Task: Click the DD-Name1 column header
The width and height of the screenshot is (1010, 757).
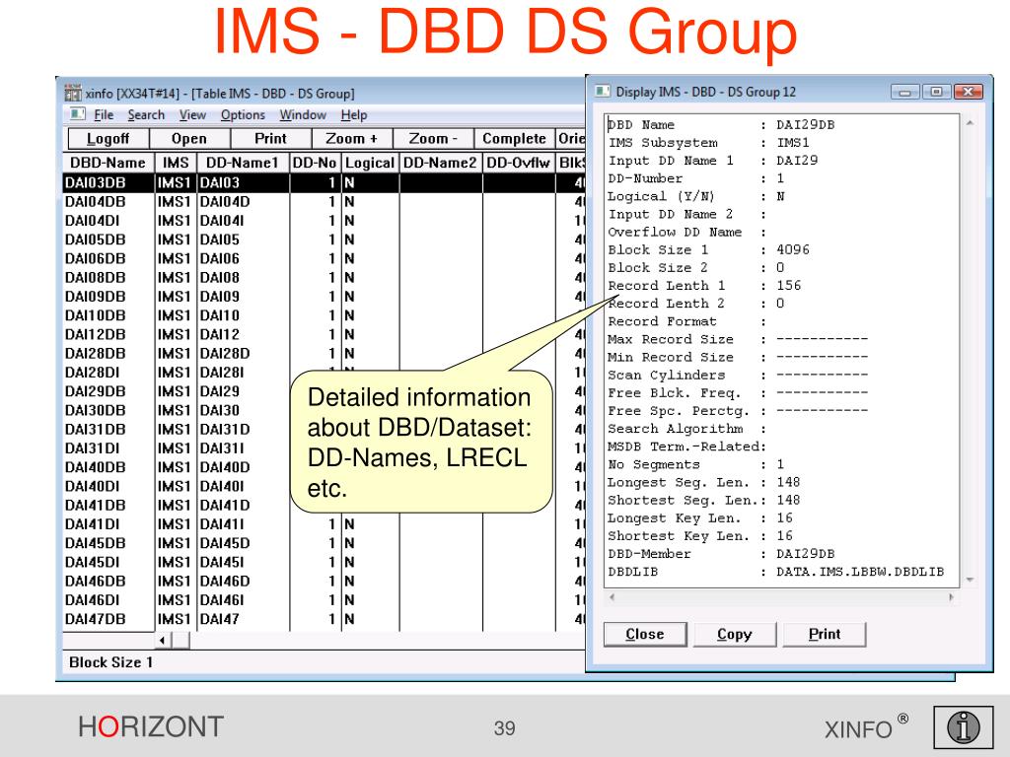Action: click(243, 163)
